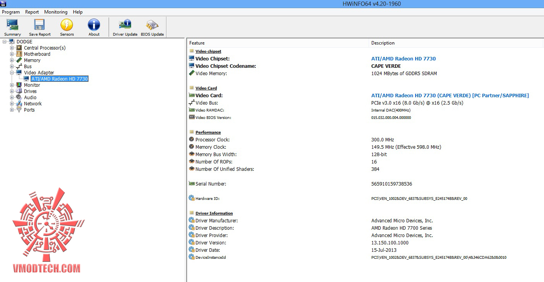Open the Monitoring menu
Image resolution: width=544 pixels, height=282 pixels.
pos(55,12)
